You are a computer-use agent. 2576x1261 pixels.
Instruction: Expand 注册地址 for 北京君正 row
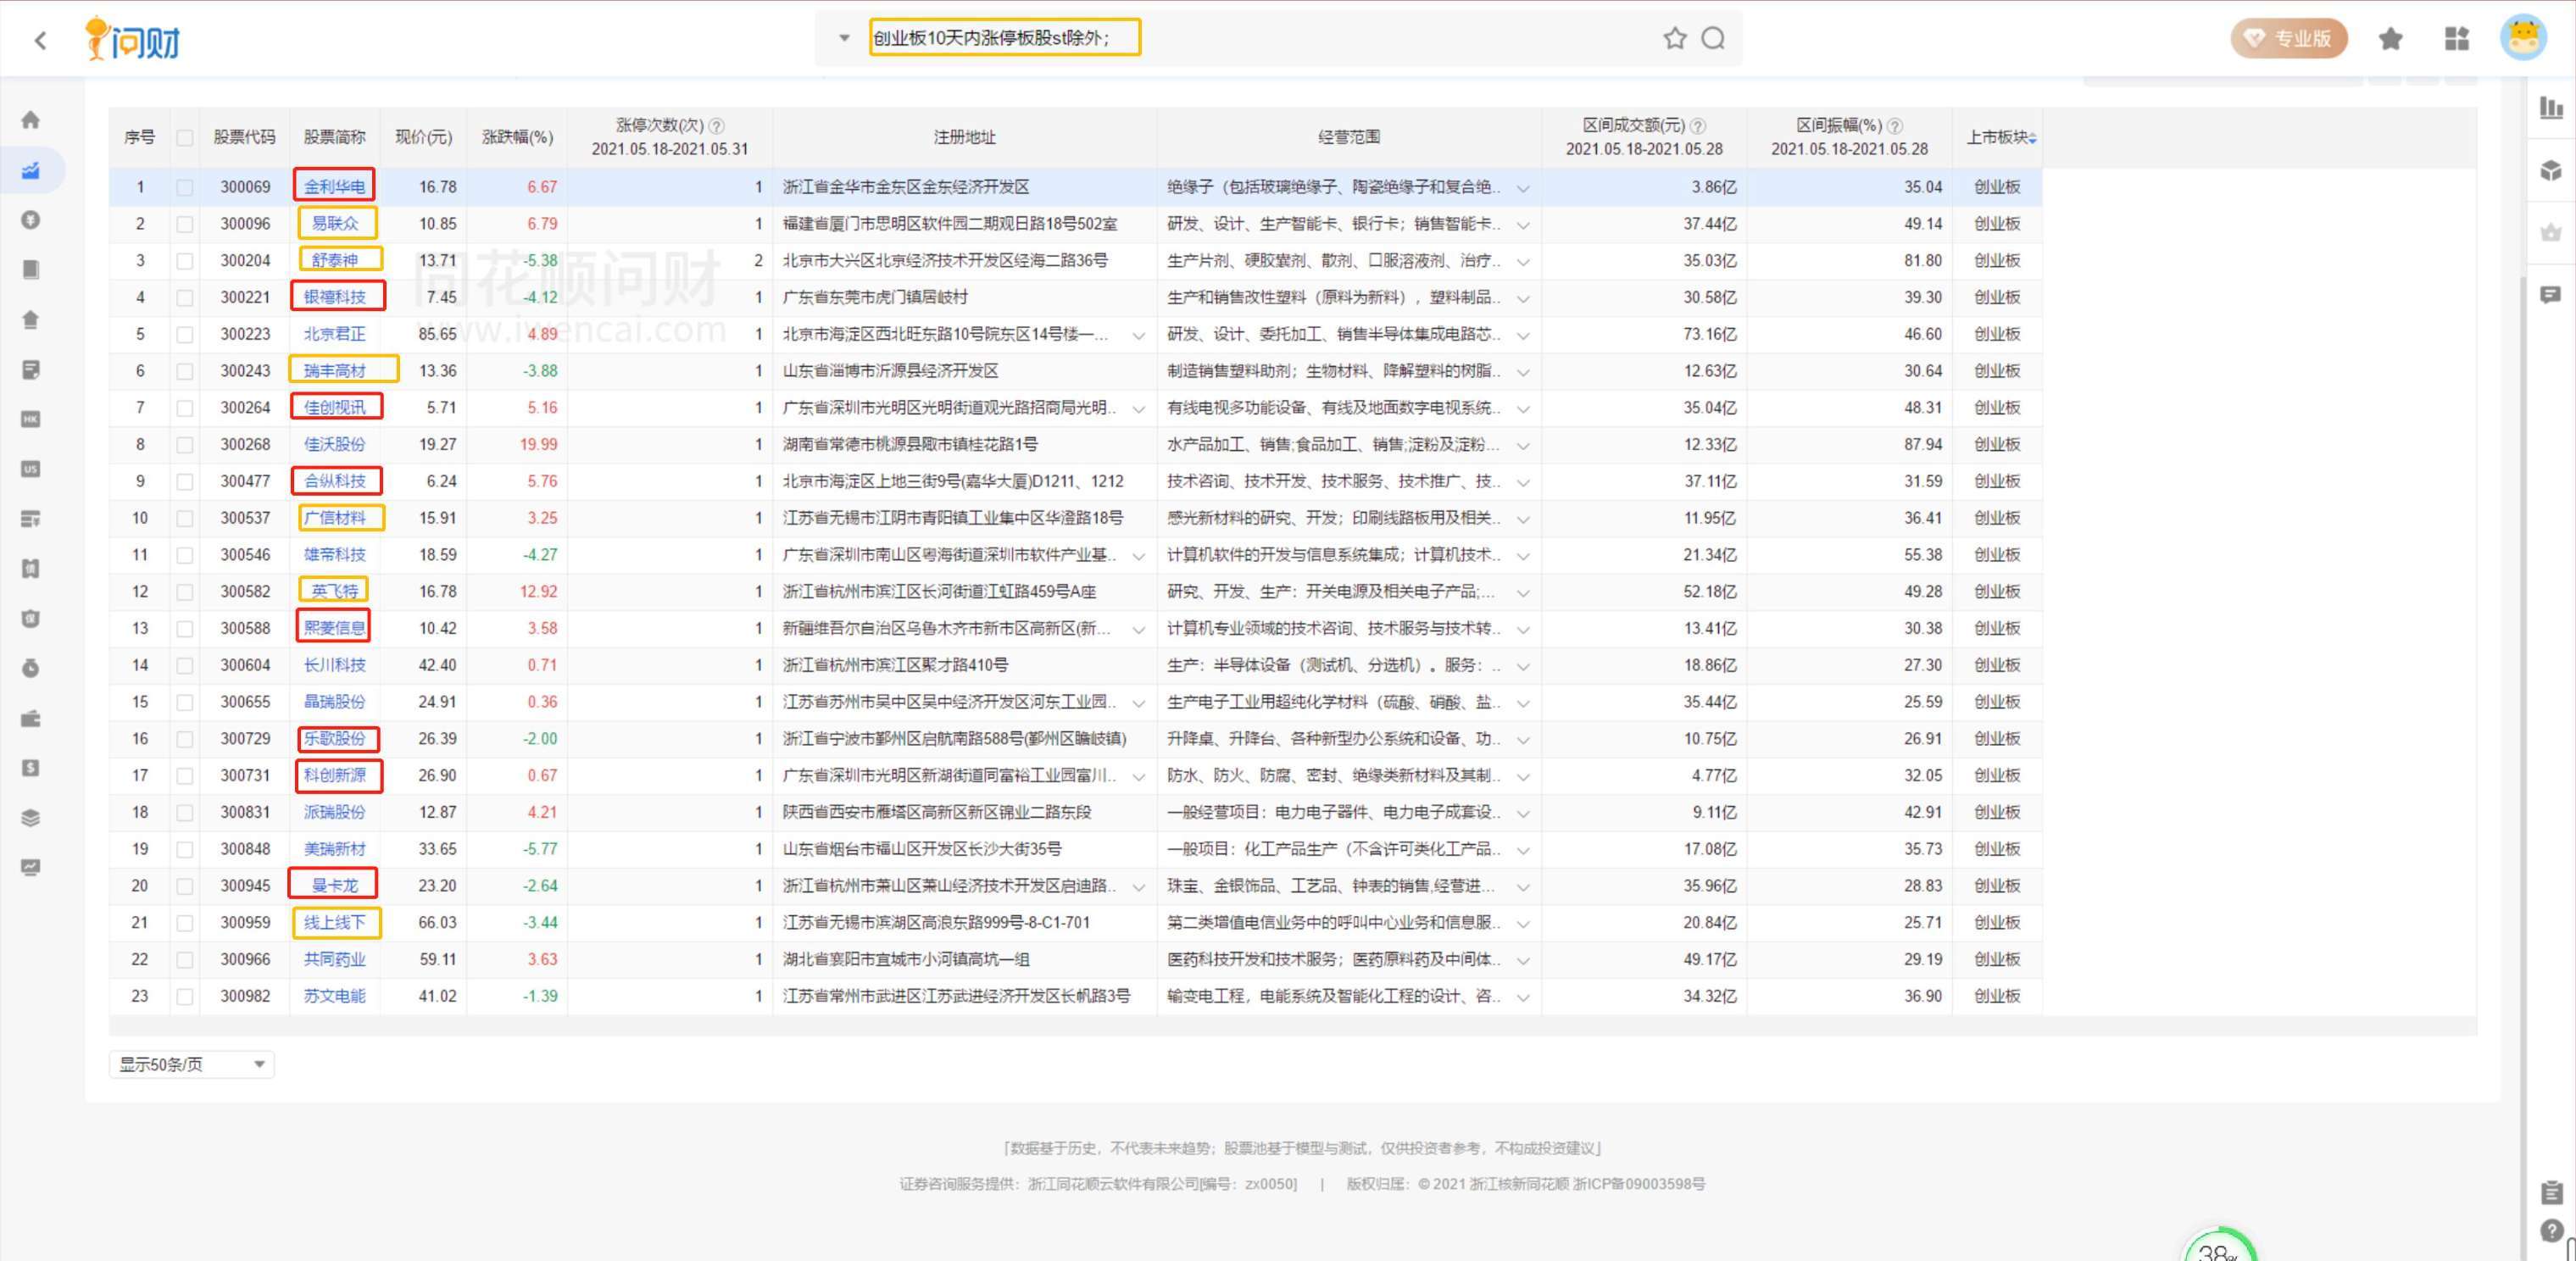pyautogui.click(x=1138, y=335)
